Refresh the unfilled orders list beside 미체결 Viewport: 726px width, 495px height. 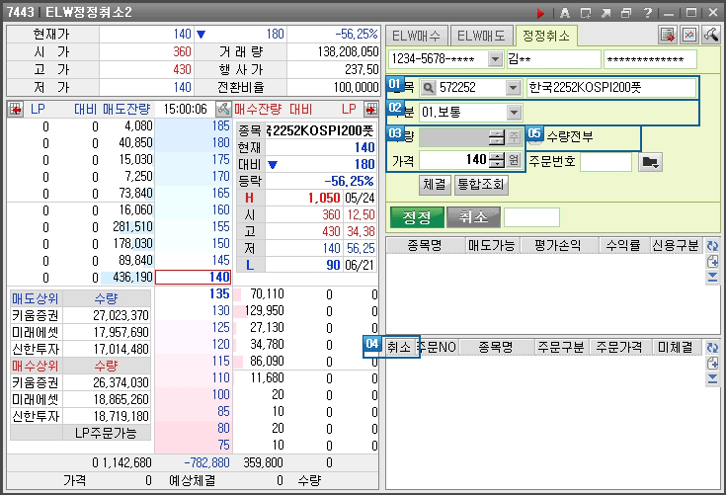(x=712, y=347)
